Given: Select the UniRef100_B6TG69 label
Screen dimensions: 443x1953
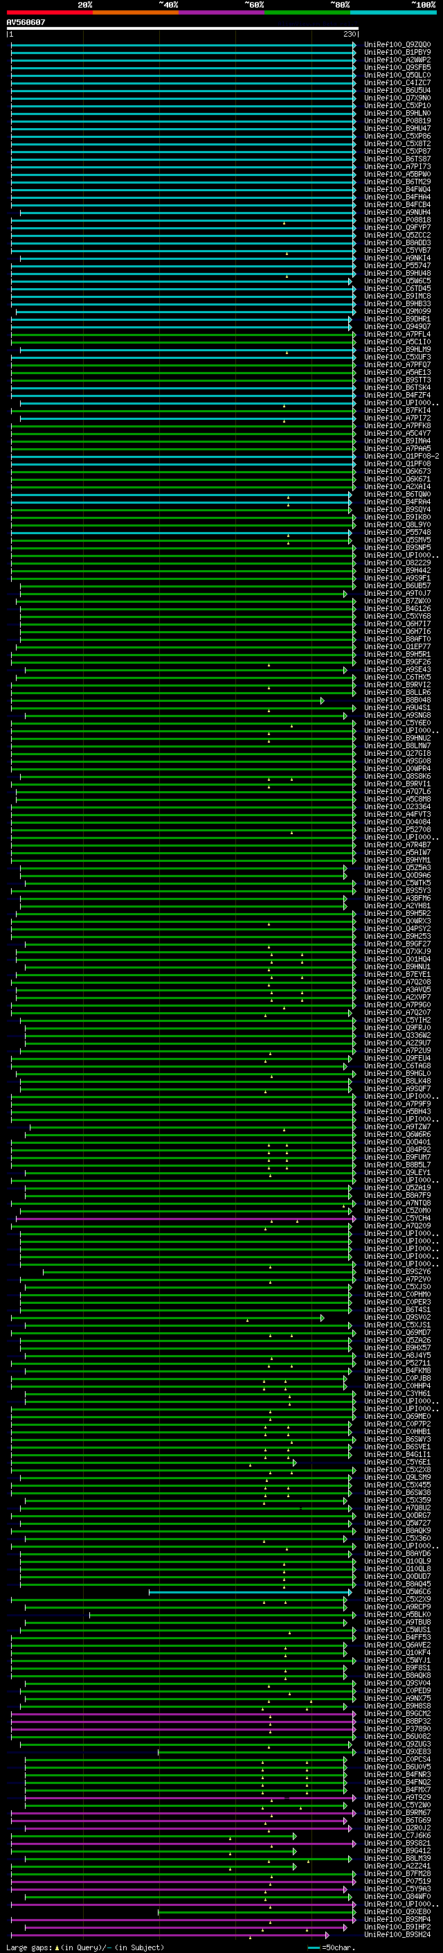Looking at the screenshot, I should (x=397, y=1819).
